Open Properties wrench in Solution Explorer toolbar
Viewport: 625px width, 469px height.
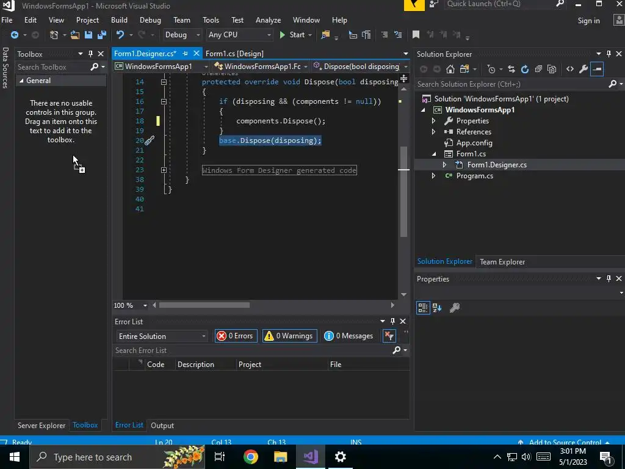[x=583, y=70]
